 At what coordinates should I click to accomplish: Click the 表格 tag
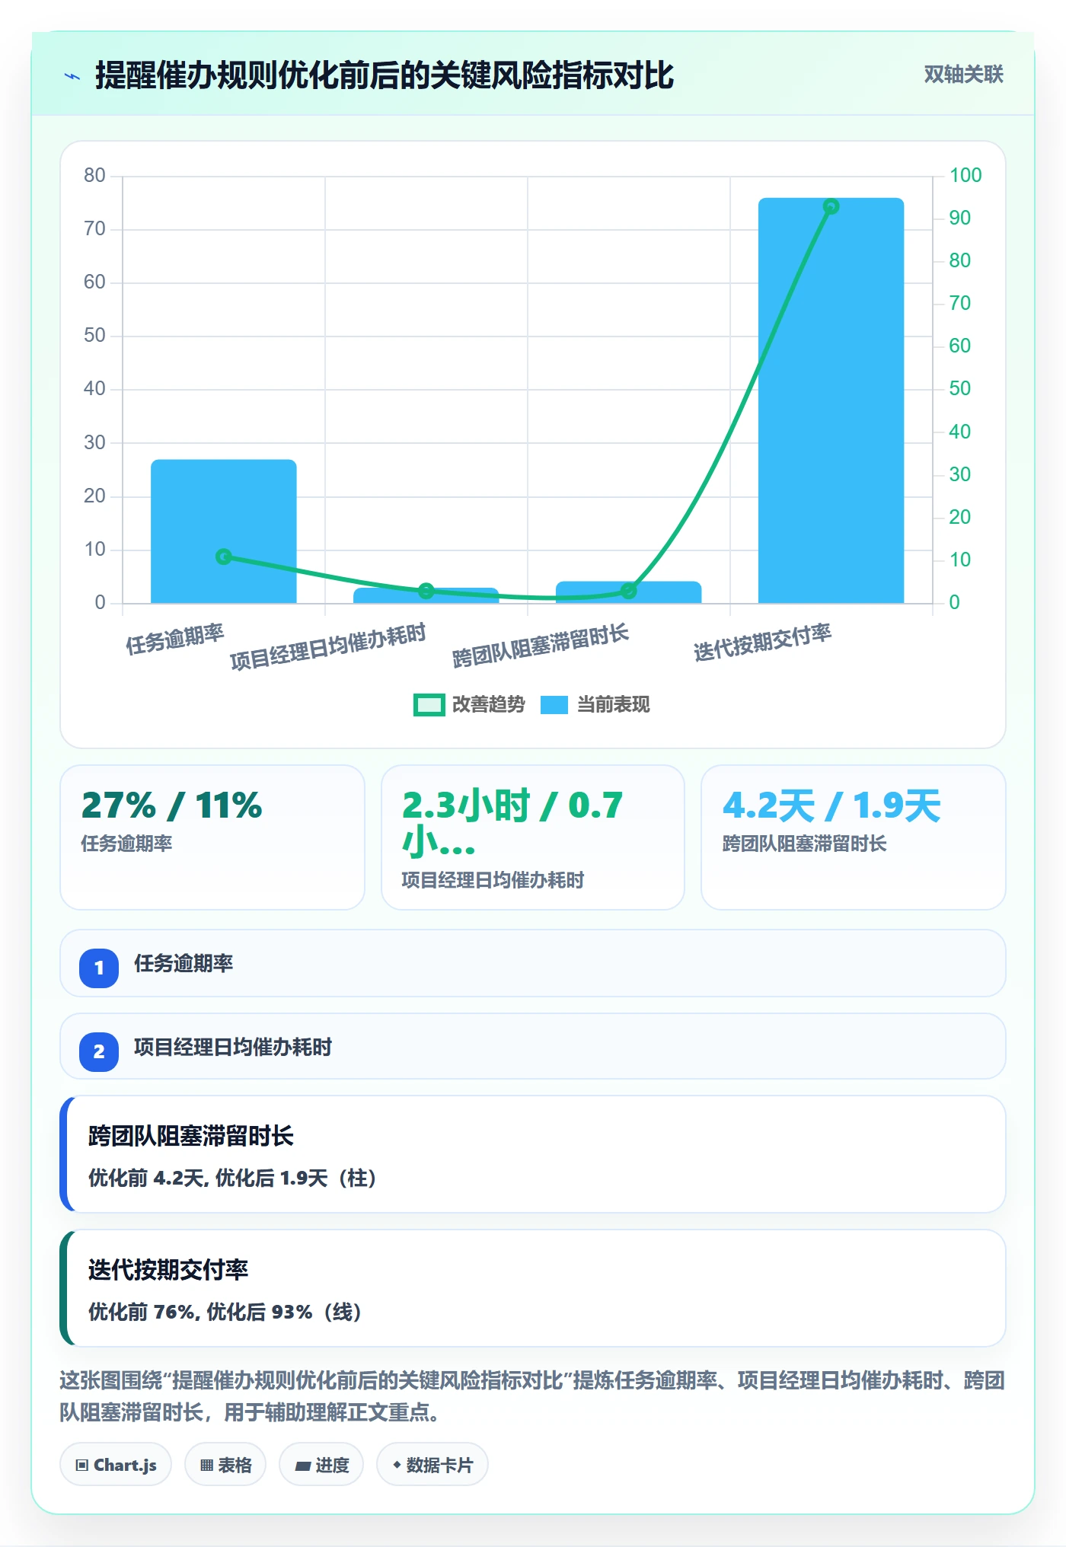point(225,1465)
